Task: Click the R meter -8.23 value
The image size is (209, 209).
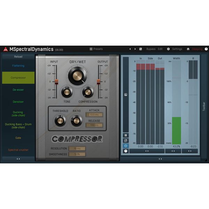Action: 193,146
